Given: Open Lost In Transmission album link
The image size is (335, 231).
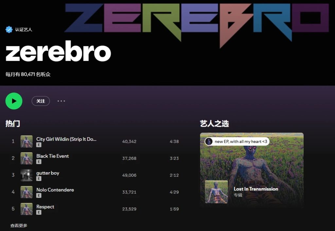Looking at the screenshot, I should point(256,189).
